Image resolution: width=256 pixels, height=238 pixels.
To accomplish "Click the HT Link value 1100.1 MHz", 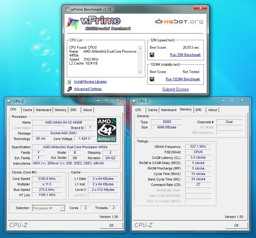I will [47, 195].
